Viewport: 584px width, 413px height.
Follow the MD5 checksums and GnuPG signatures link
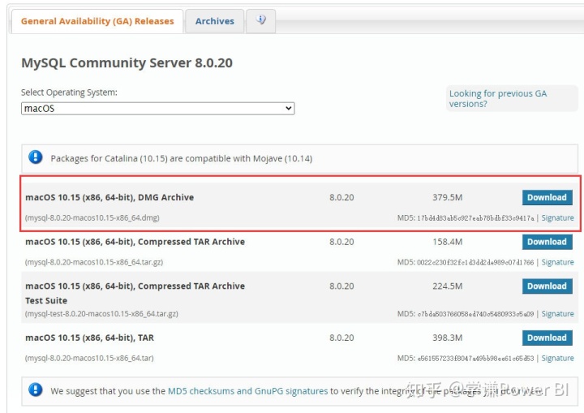(x=247, y=391)
